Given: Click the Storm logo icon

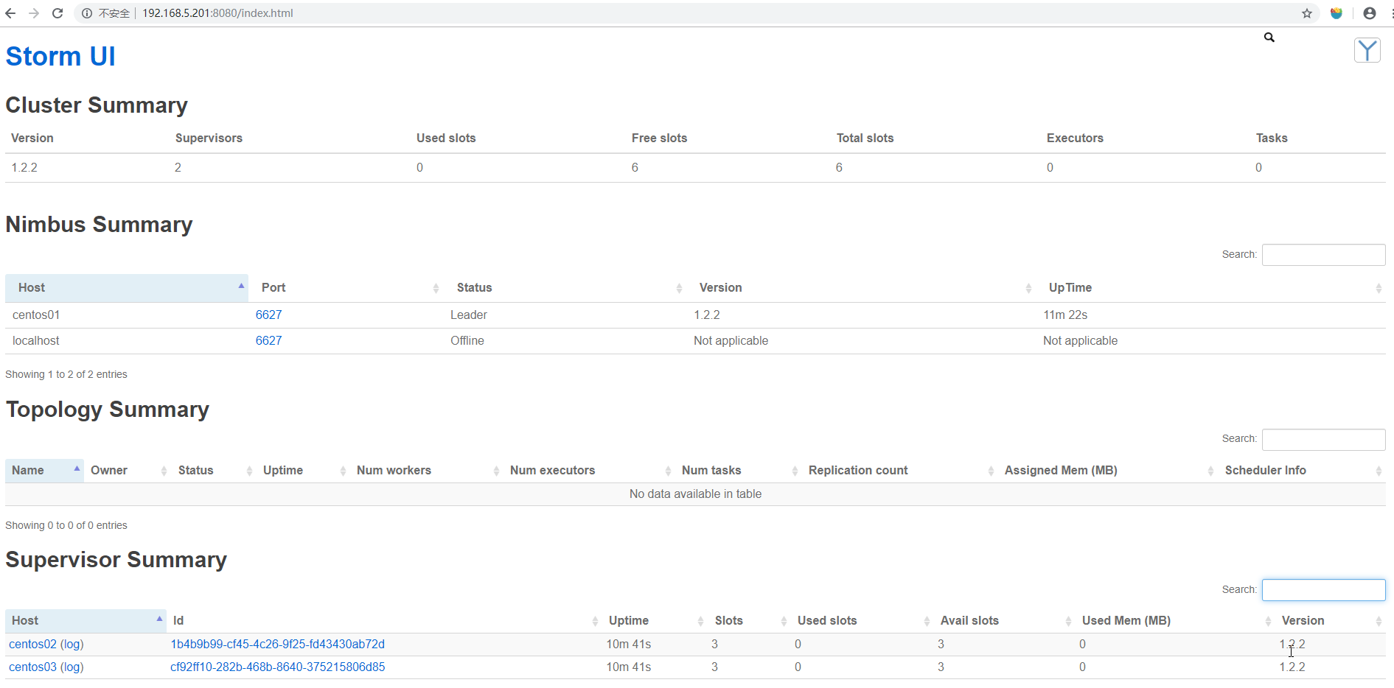Looking at the screenshot, I should click(x=1367, y=51).
